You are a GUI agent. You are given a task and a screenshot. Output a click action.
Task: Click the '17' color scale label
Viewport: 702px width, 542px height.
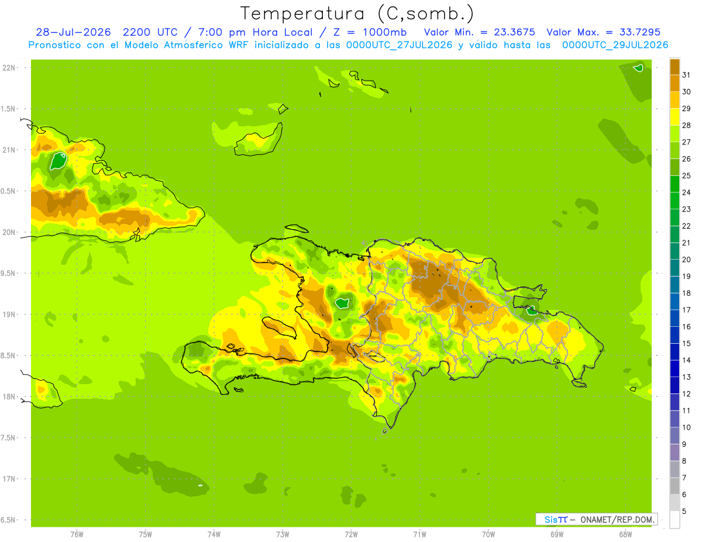coord(687,310)
